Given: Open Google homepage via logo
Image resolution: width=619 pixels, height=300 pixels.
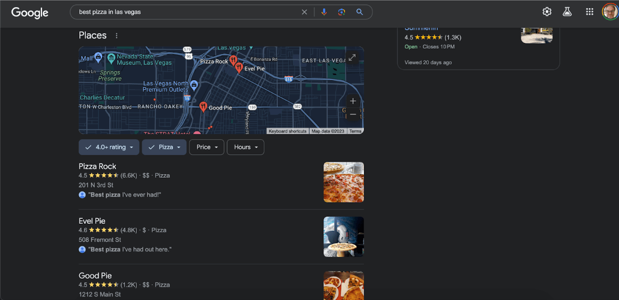Looking at the screenshot, I should point(30,13).
